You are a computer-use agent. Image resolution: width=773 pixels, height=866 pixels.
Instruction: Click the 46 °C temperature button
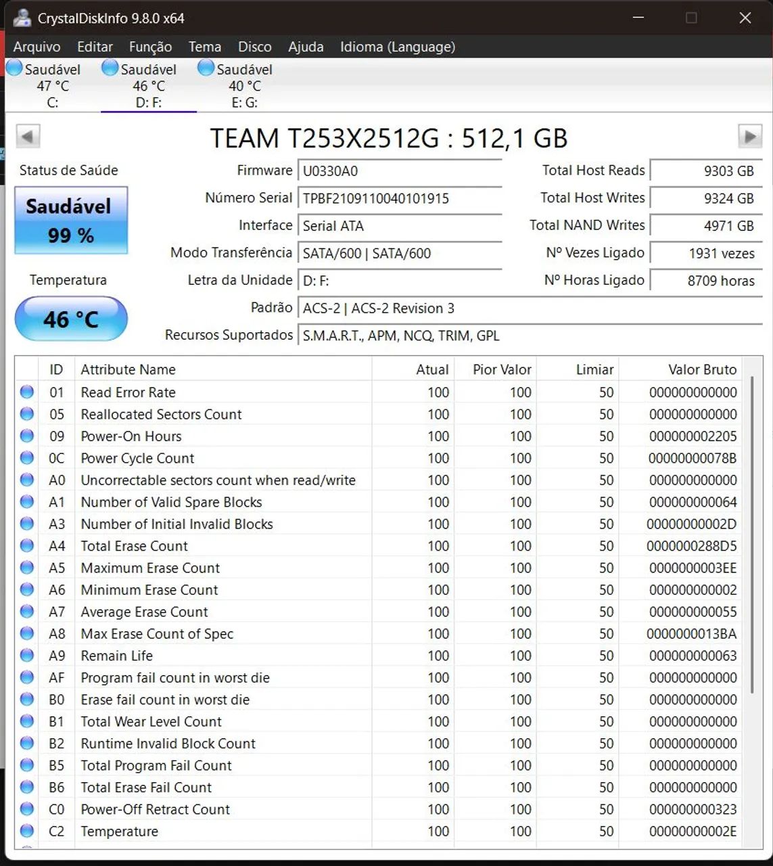(x=71, y=319)
